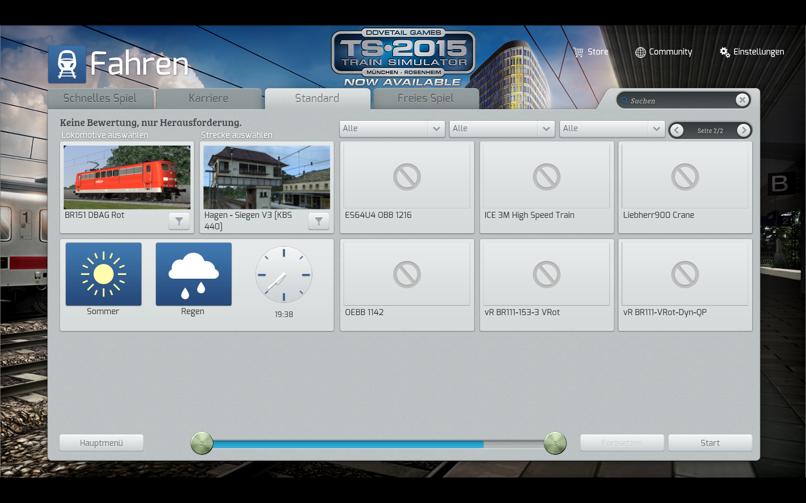
Task: Open the Standard tab
Action: point(317,98)
